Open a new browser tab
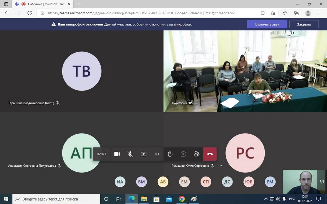 point(78,4)
